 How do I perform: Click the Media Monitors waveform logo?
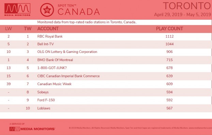17,9
